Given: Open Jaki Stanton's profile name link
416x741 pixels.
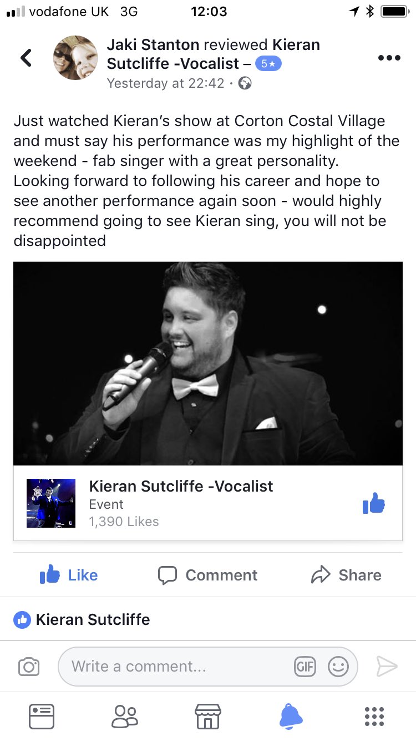Looking at the screenshot, I should 153,45.
